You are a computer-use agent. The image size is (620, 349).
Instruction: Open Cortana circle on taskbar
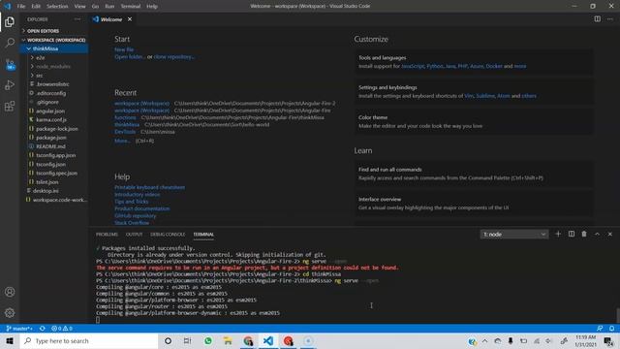(168, 340)
